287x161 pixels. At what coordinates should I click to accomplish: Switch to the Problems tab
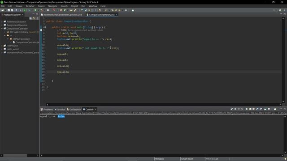[x=47, y=110]
